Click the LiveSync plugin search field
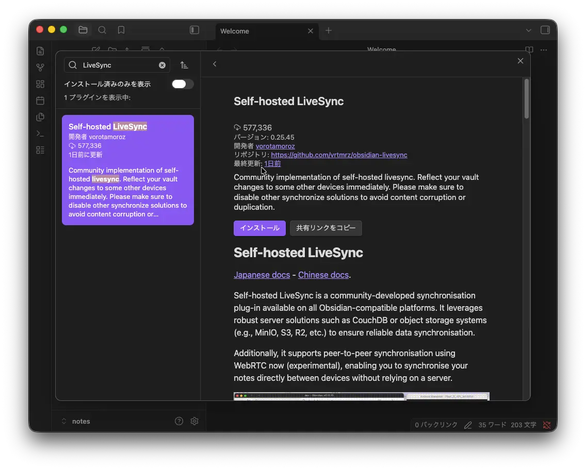 pos(117,65)
